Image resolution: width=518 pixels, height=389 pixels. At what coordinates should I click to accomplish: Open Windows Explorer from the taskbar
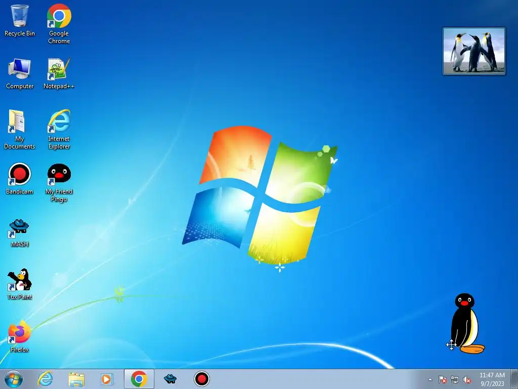[x=76, y=379]
